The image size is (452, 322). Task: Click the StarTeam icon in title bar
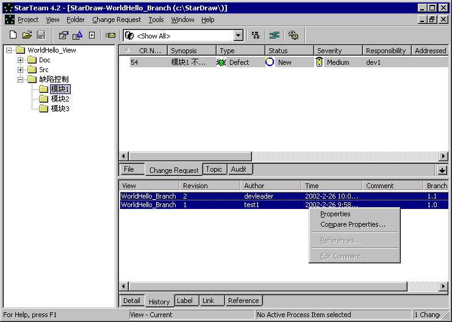[9, 8]
